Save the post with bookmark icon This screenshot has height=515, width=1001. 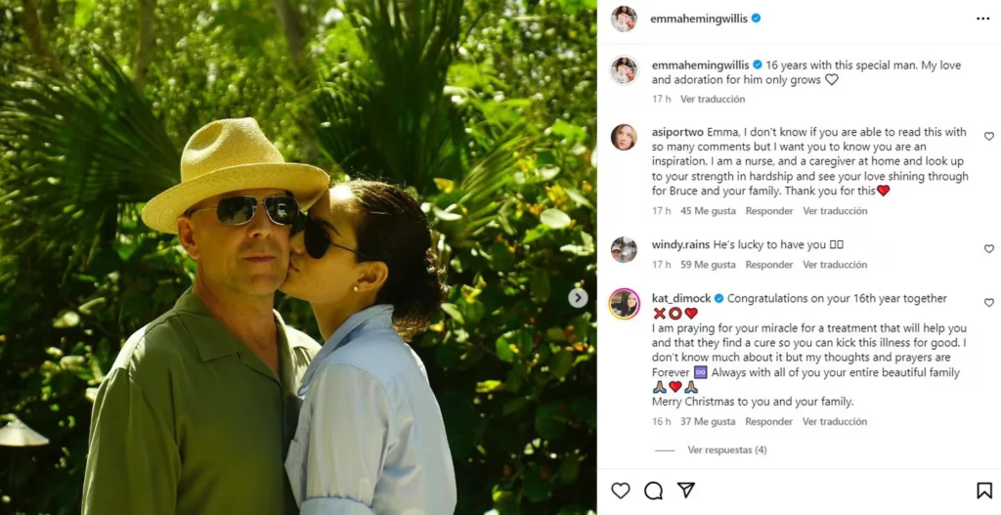coord(984,491)
